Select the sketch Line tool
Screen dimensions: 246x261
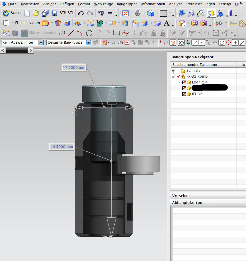71,33
